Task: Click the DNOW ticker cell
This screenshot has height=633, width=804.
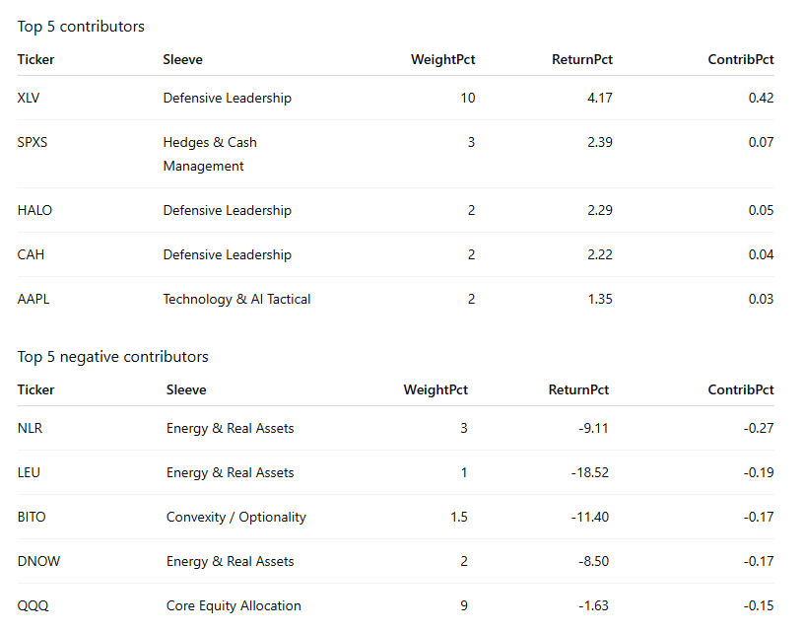Action: pos(39,561)
